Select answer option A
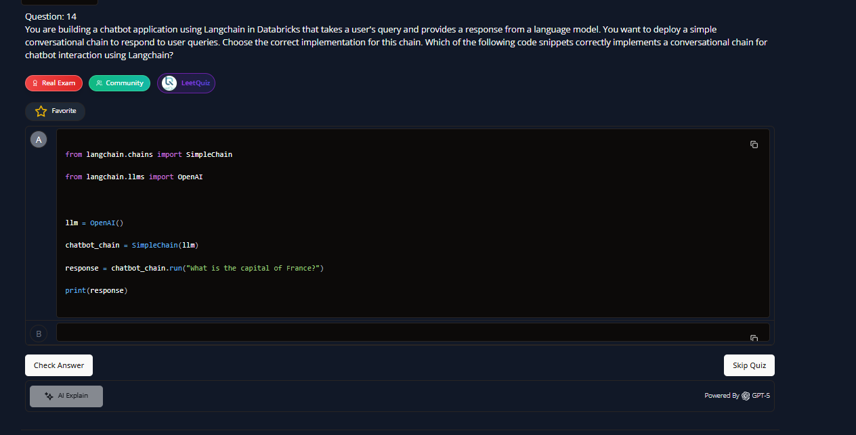 point(39,139)
